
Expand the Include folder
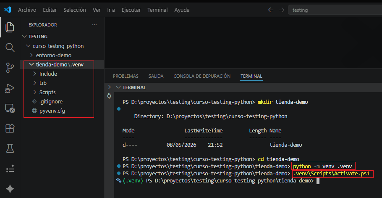click(x=35, y=74)
